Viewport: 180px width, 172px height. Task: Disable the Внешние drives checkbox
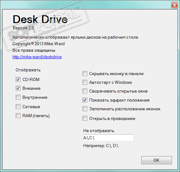point(18,88)
